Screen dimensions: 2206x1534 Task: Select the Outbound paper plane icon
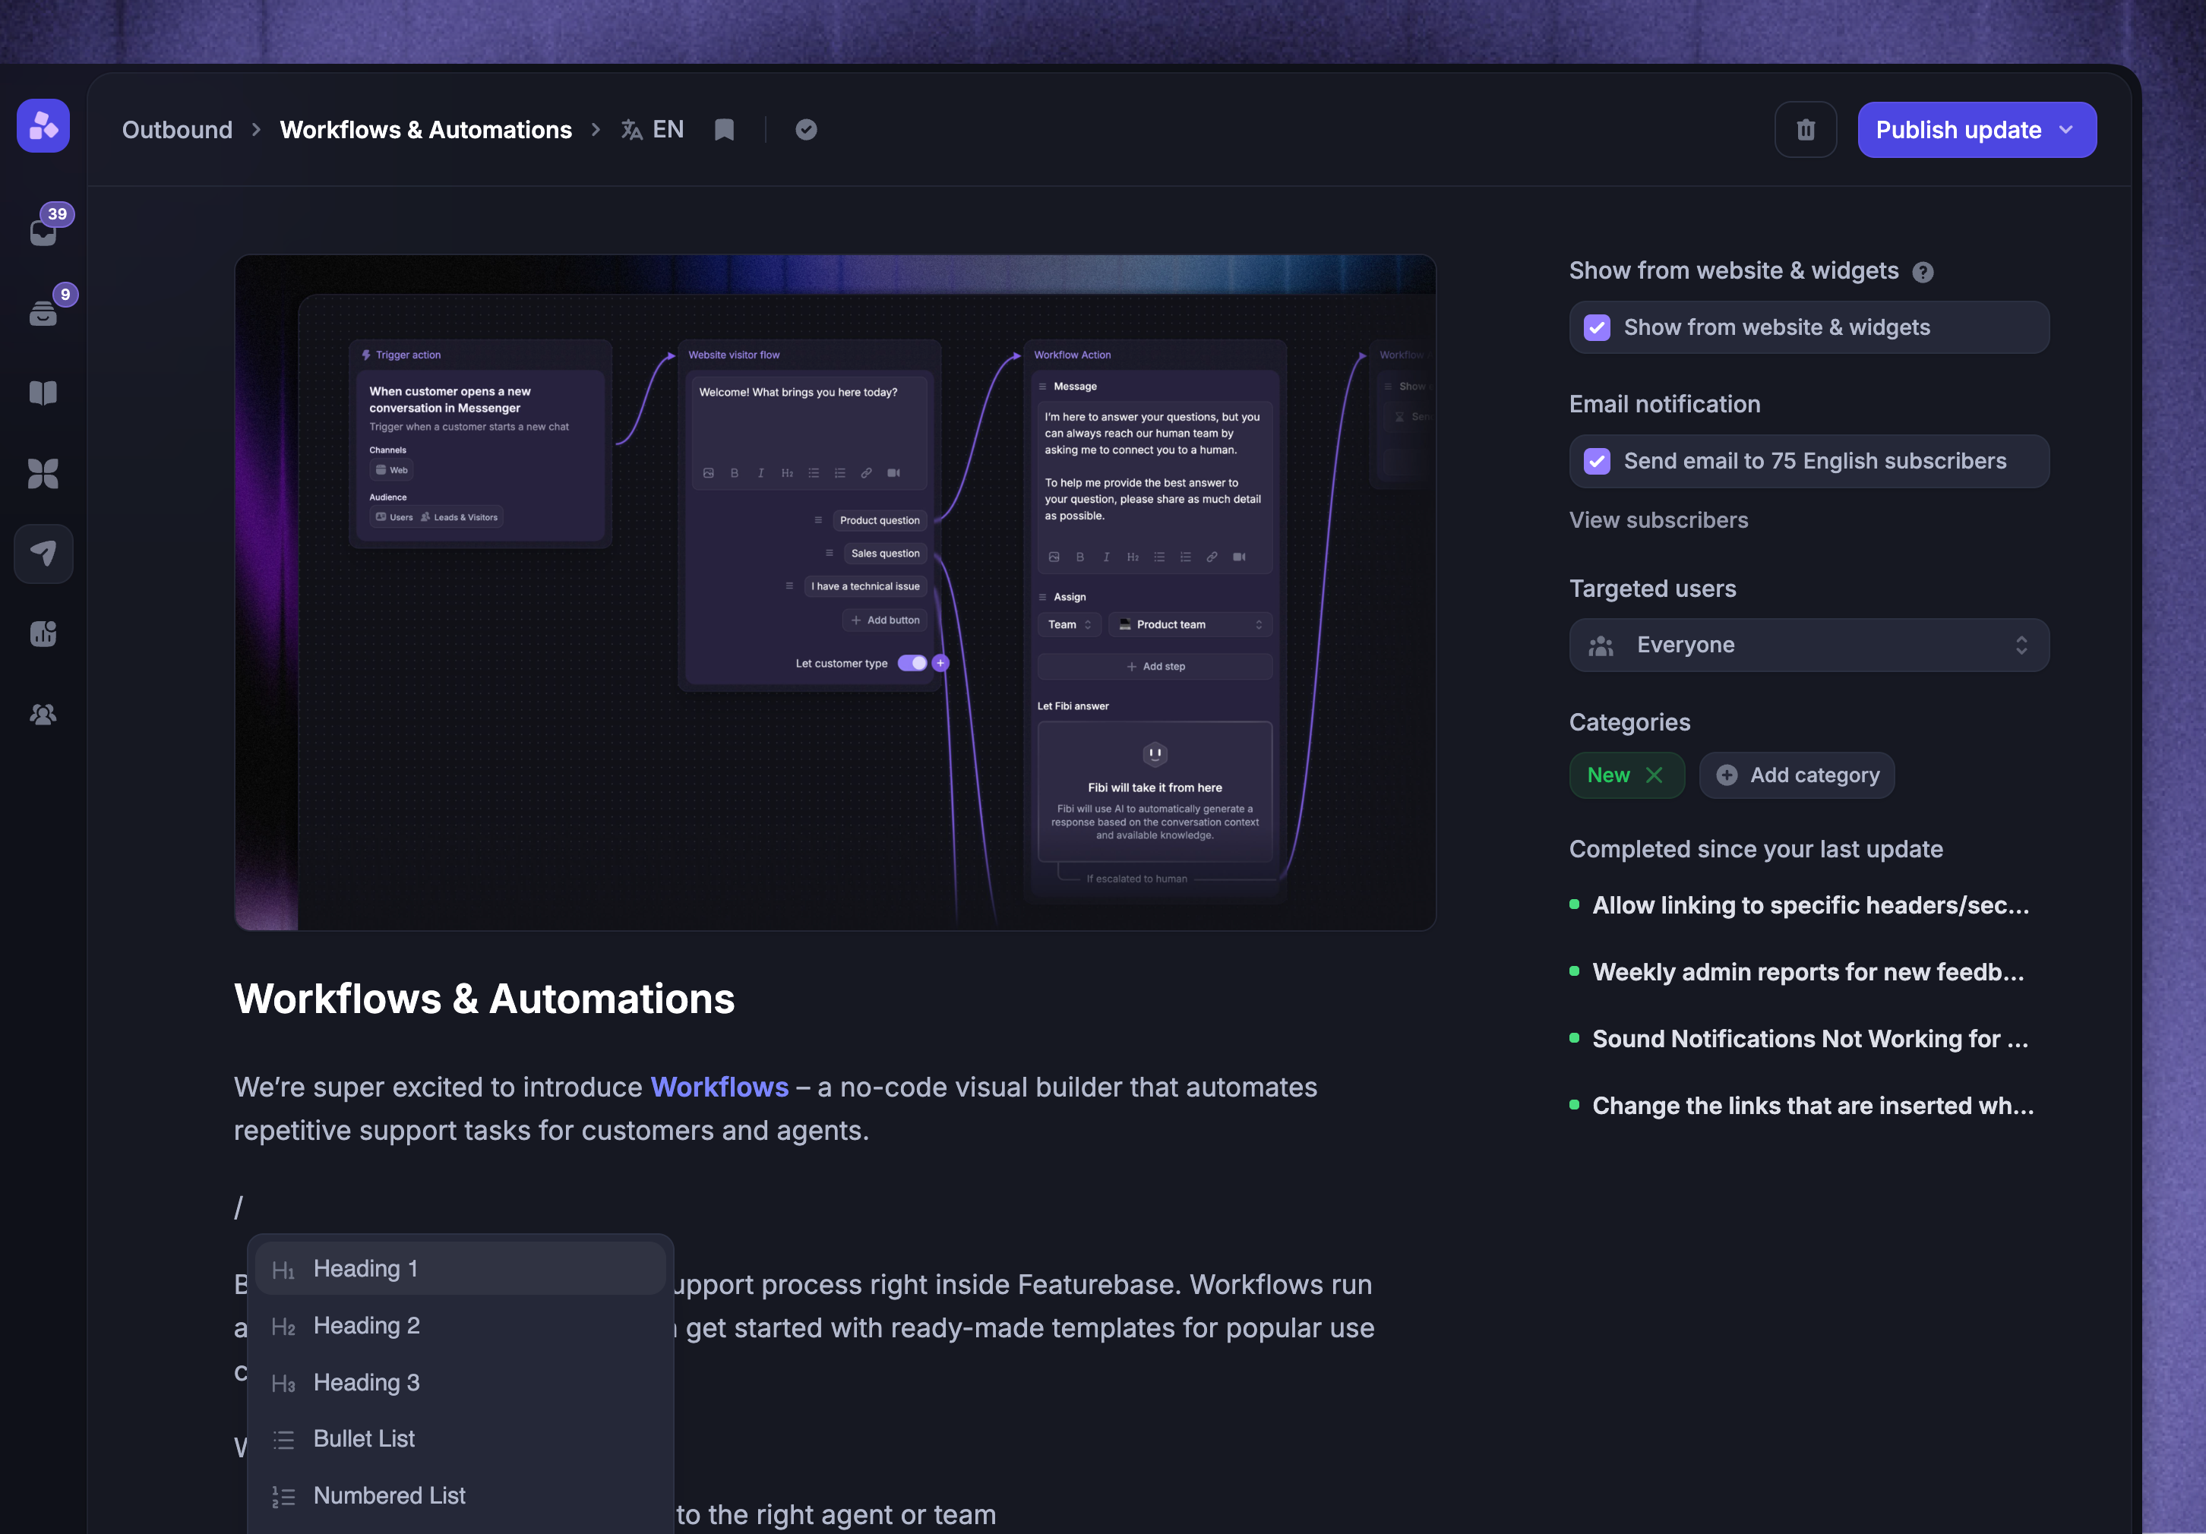(43, 554)
